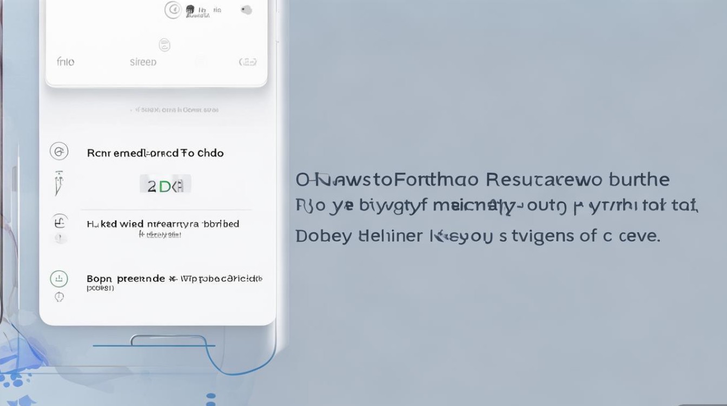Open the 'Rcnr emedl-orrcd To chdo' item
Screen dimensions: 727x406
pyautogui.click(x=155, y=153)
